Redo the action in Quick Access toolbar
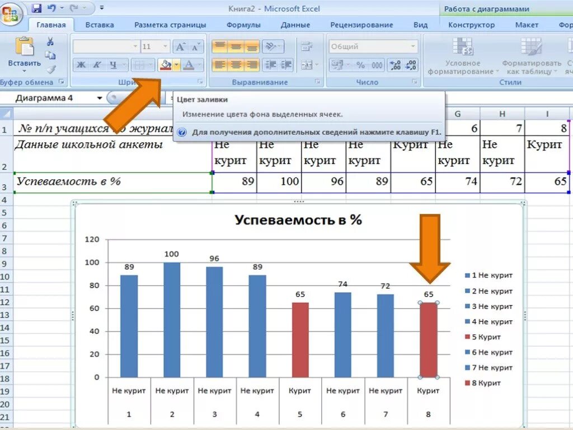The height and width of the screenshot is (430, 573). 75,8
